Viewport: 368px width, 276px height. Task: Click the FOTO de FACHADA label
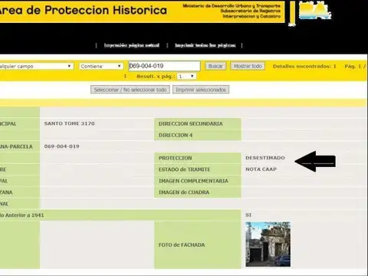182,245
